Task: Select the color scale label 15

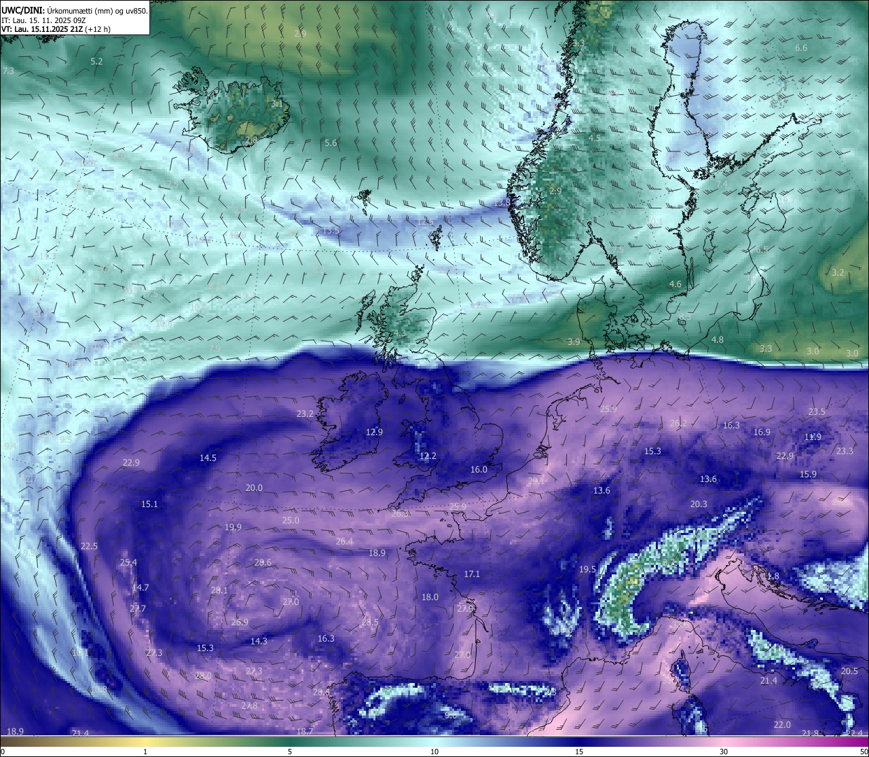Action: click(579, 752)
